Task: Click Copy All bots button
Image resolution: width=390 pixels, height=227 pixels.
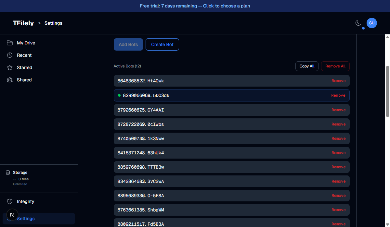Action: click(307, 66)
